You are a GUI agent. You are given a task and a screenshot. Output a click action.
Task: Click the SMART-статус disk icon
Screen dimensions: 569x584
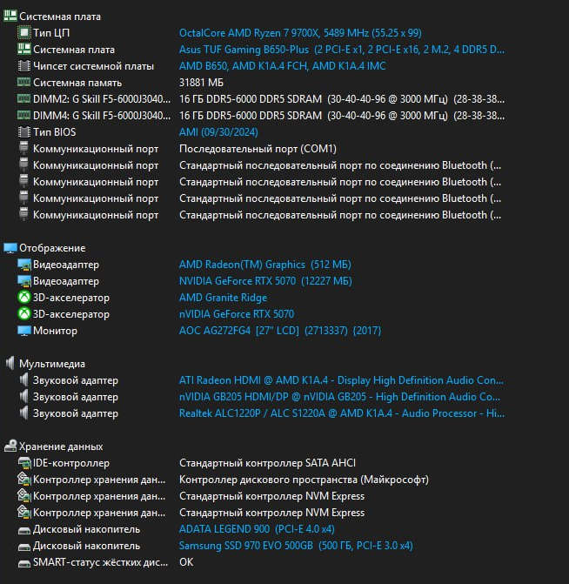[x=24, y=563]
